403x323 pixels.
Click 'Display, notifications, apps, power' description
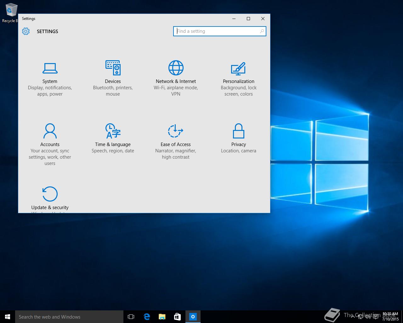click(x=50, y=91)
